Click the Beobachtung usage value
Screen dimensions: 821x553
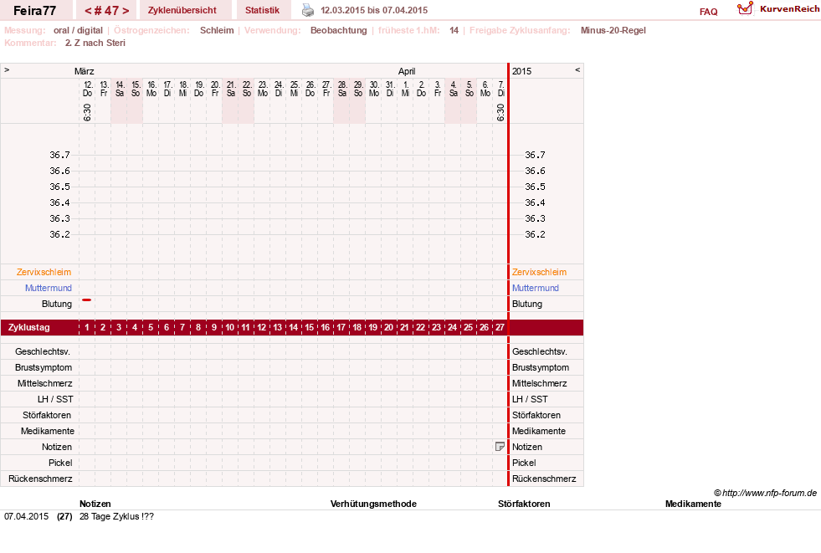pos(339,30)
